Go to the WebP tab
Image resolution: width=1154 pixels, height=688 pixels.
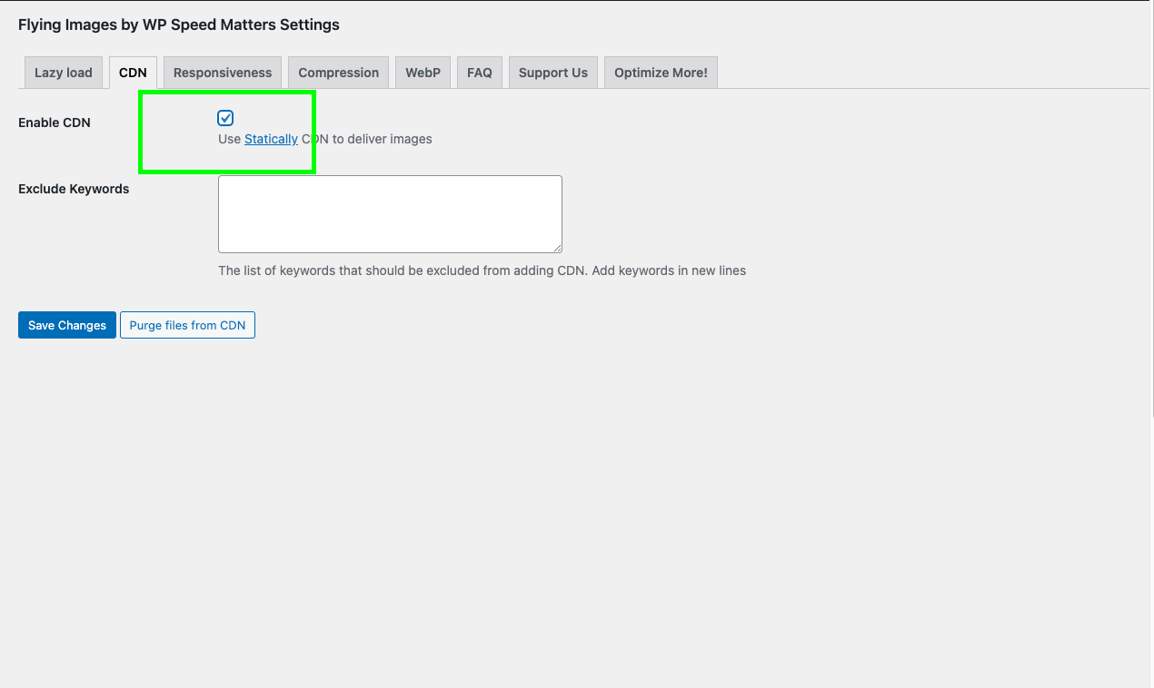(x=423, y=73)
